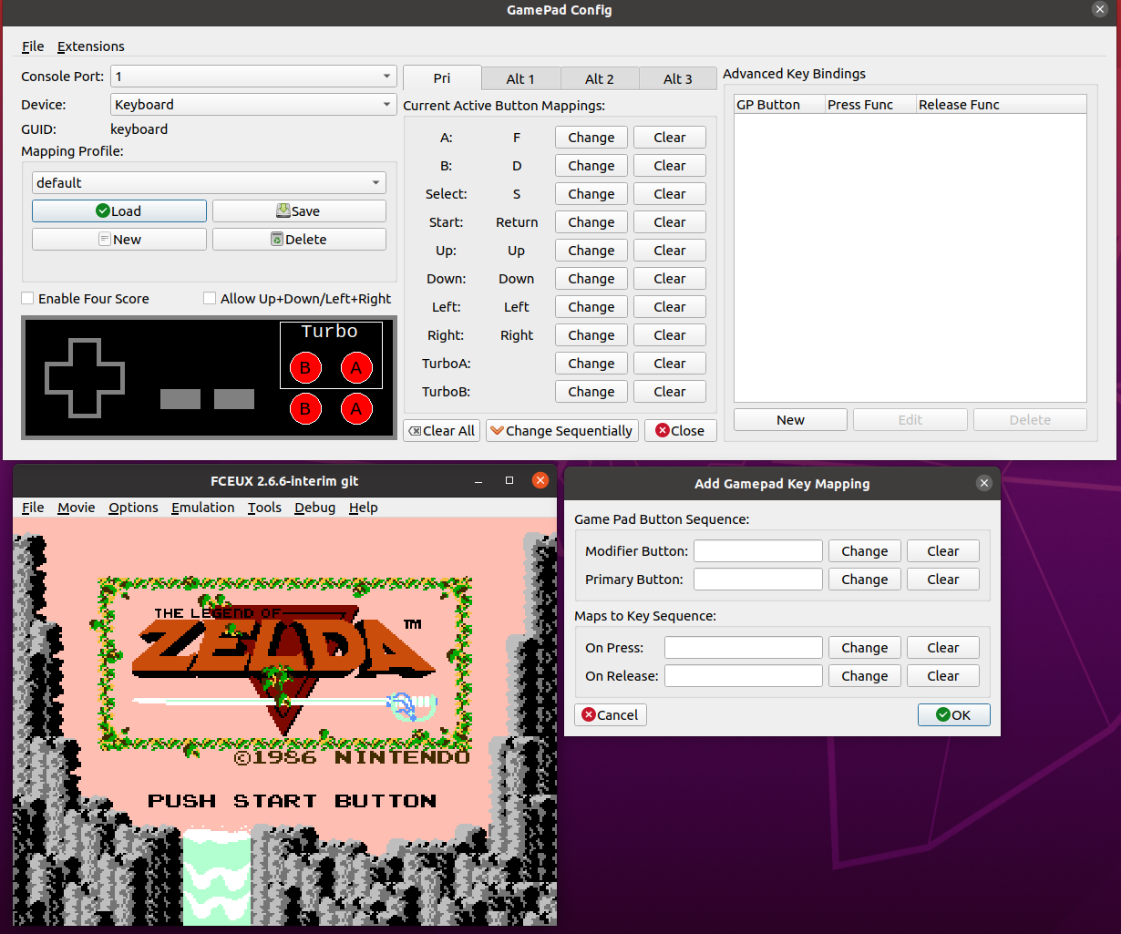Load the default mapping profile

tap(118, 210)
